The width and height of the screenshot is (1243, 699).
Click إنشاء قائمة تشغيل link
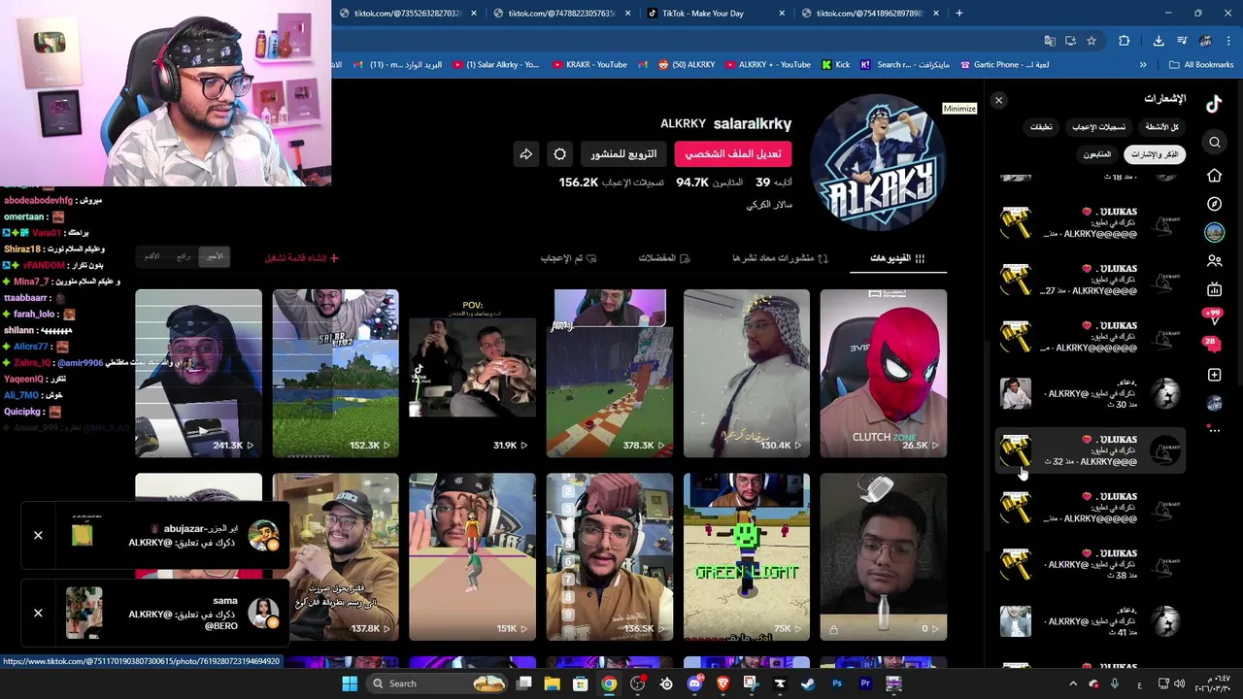(302, 258)
